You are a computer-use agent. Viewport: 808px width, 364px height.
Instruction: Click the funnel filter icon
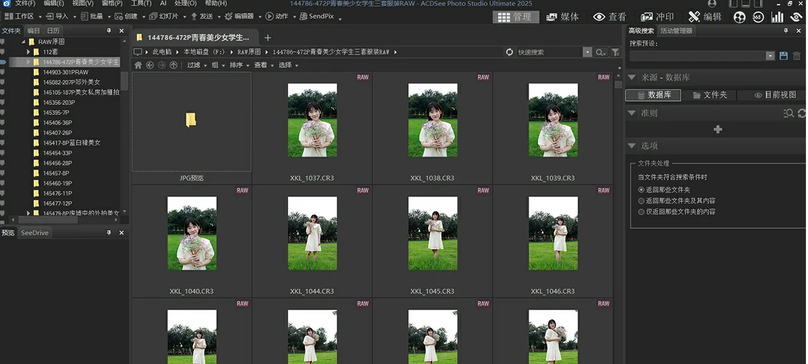[x=615, y=52]
